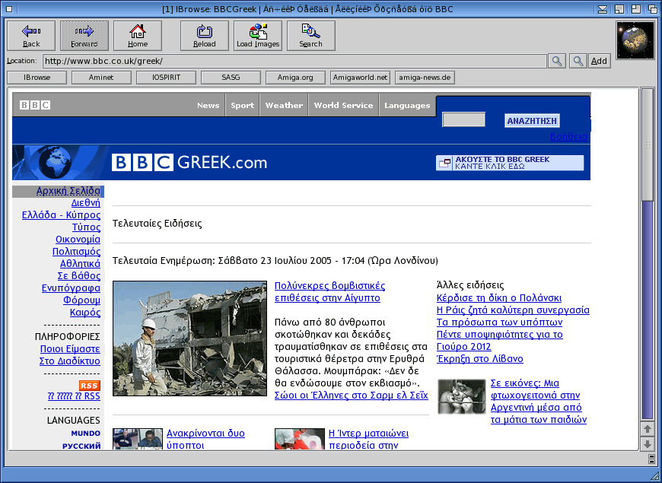Click the orange RSS icon in sidebar
Image resolution: width=662 pixels, height=483 pixels.
[90, 386]
